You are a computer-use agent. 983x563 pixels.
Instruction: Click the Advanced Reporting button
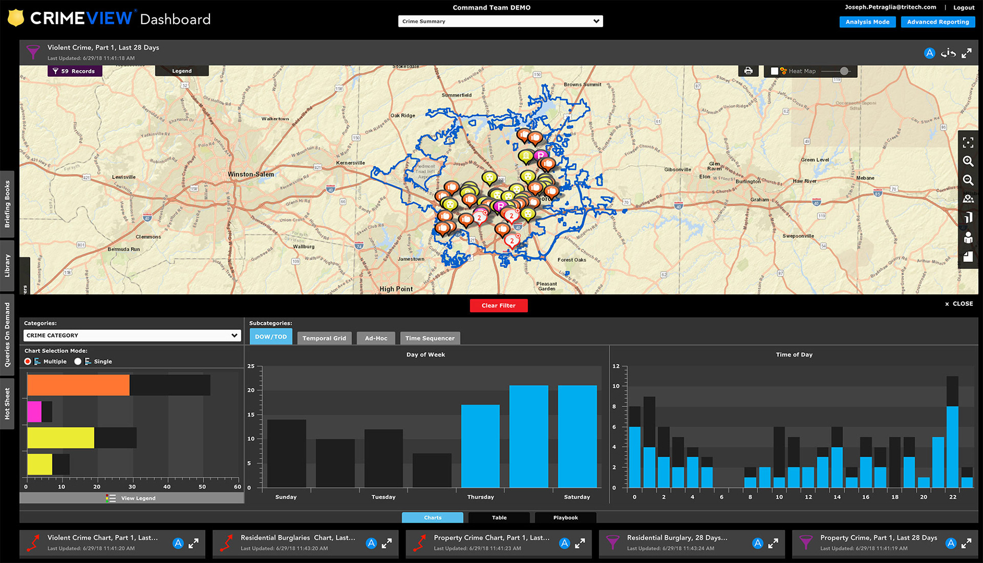click(937, 22)
